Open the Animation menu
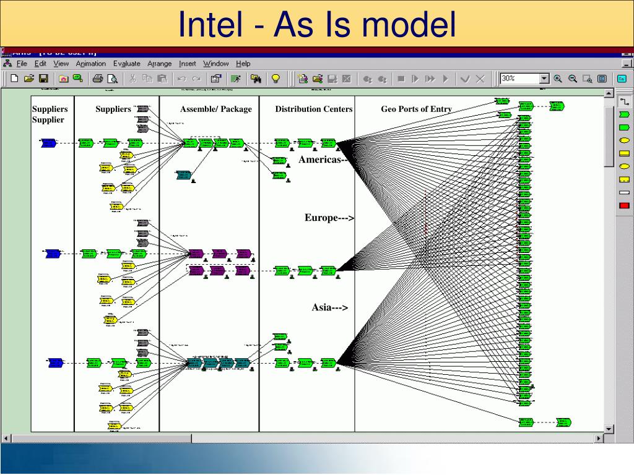Screen dimensions: 634x475 point(90,64)
